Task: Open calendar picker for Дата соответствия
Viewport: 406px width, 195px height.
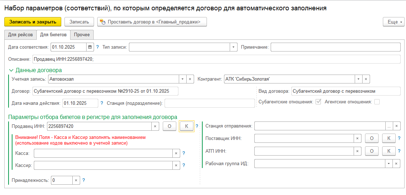Action: (x=90, y=47)
